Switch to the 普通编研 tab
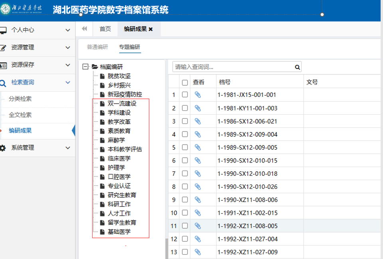 tap(97, 47)
